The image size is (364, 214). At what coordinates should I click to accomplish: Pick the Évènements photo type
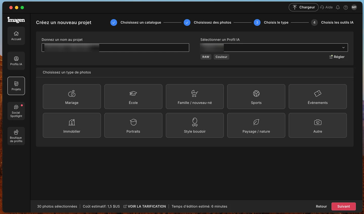coord(317,97)
